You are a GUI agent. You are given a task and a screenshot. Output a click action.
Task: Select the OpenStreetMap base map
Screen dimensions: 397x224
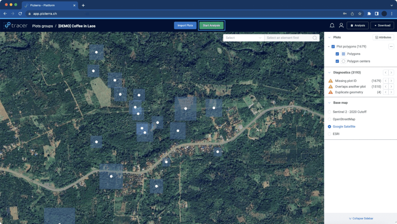pyautogui.click(x=330, y=119)
